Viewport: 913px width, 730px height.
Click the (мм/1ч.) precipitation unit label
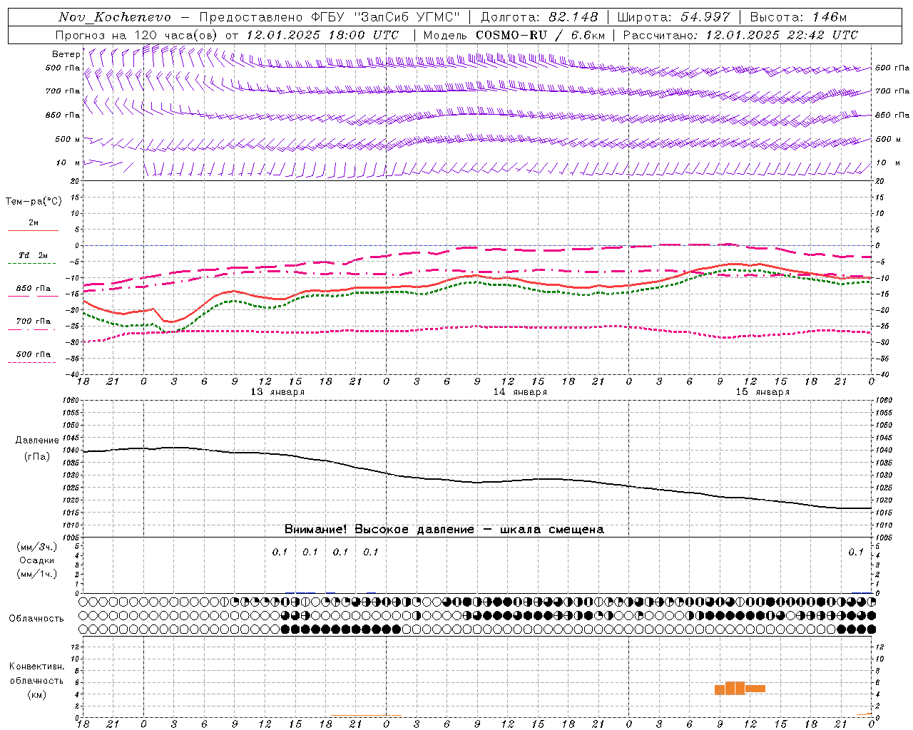tap(37, 575)
